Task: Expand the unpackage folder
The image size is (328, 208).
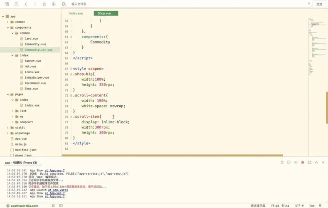Action: [7, 133]
